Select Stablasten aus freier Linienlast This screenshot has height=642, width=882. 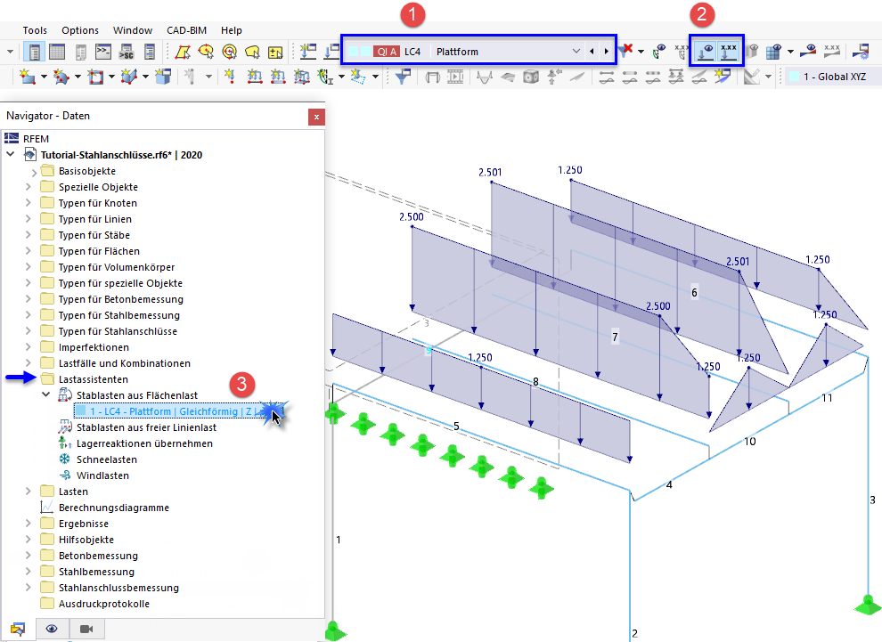(146, 427)
